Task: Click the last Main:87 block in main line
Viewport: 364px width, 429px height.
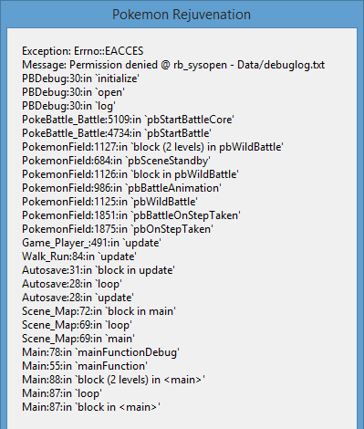Action: [91, 407]
